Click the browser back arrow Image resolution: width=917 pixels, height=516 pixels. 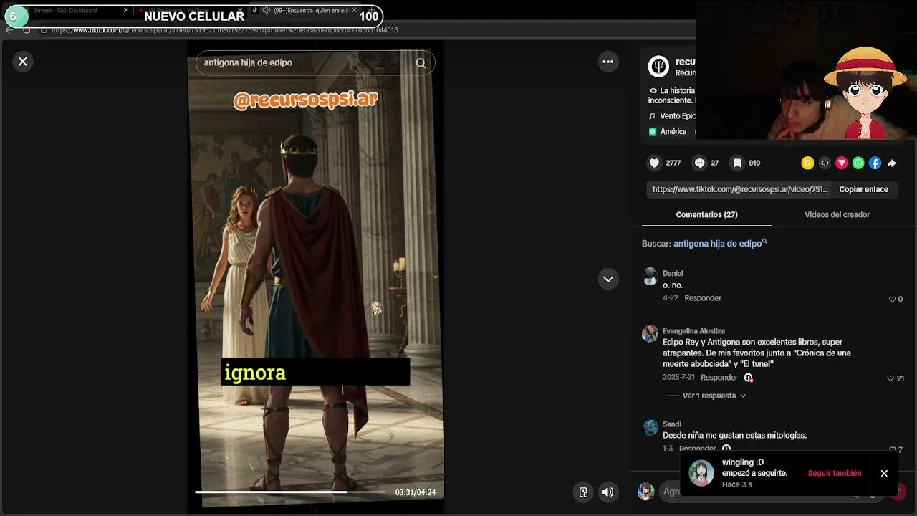tap(9, 30)
